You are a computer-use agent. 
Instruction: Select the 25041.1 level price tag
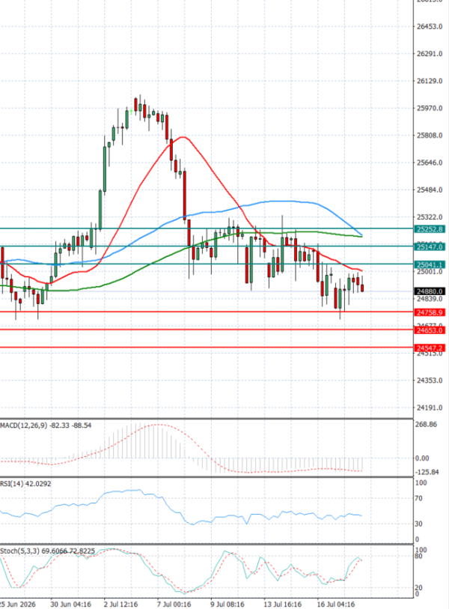[x=430, y=264]
